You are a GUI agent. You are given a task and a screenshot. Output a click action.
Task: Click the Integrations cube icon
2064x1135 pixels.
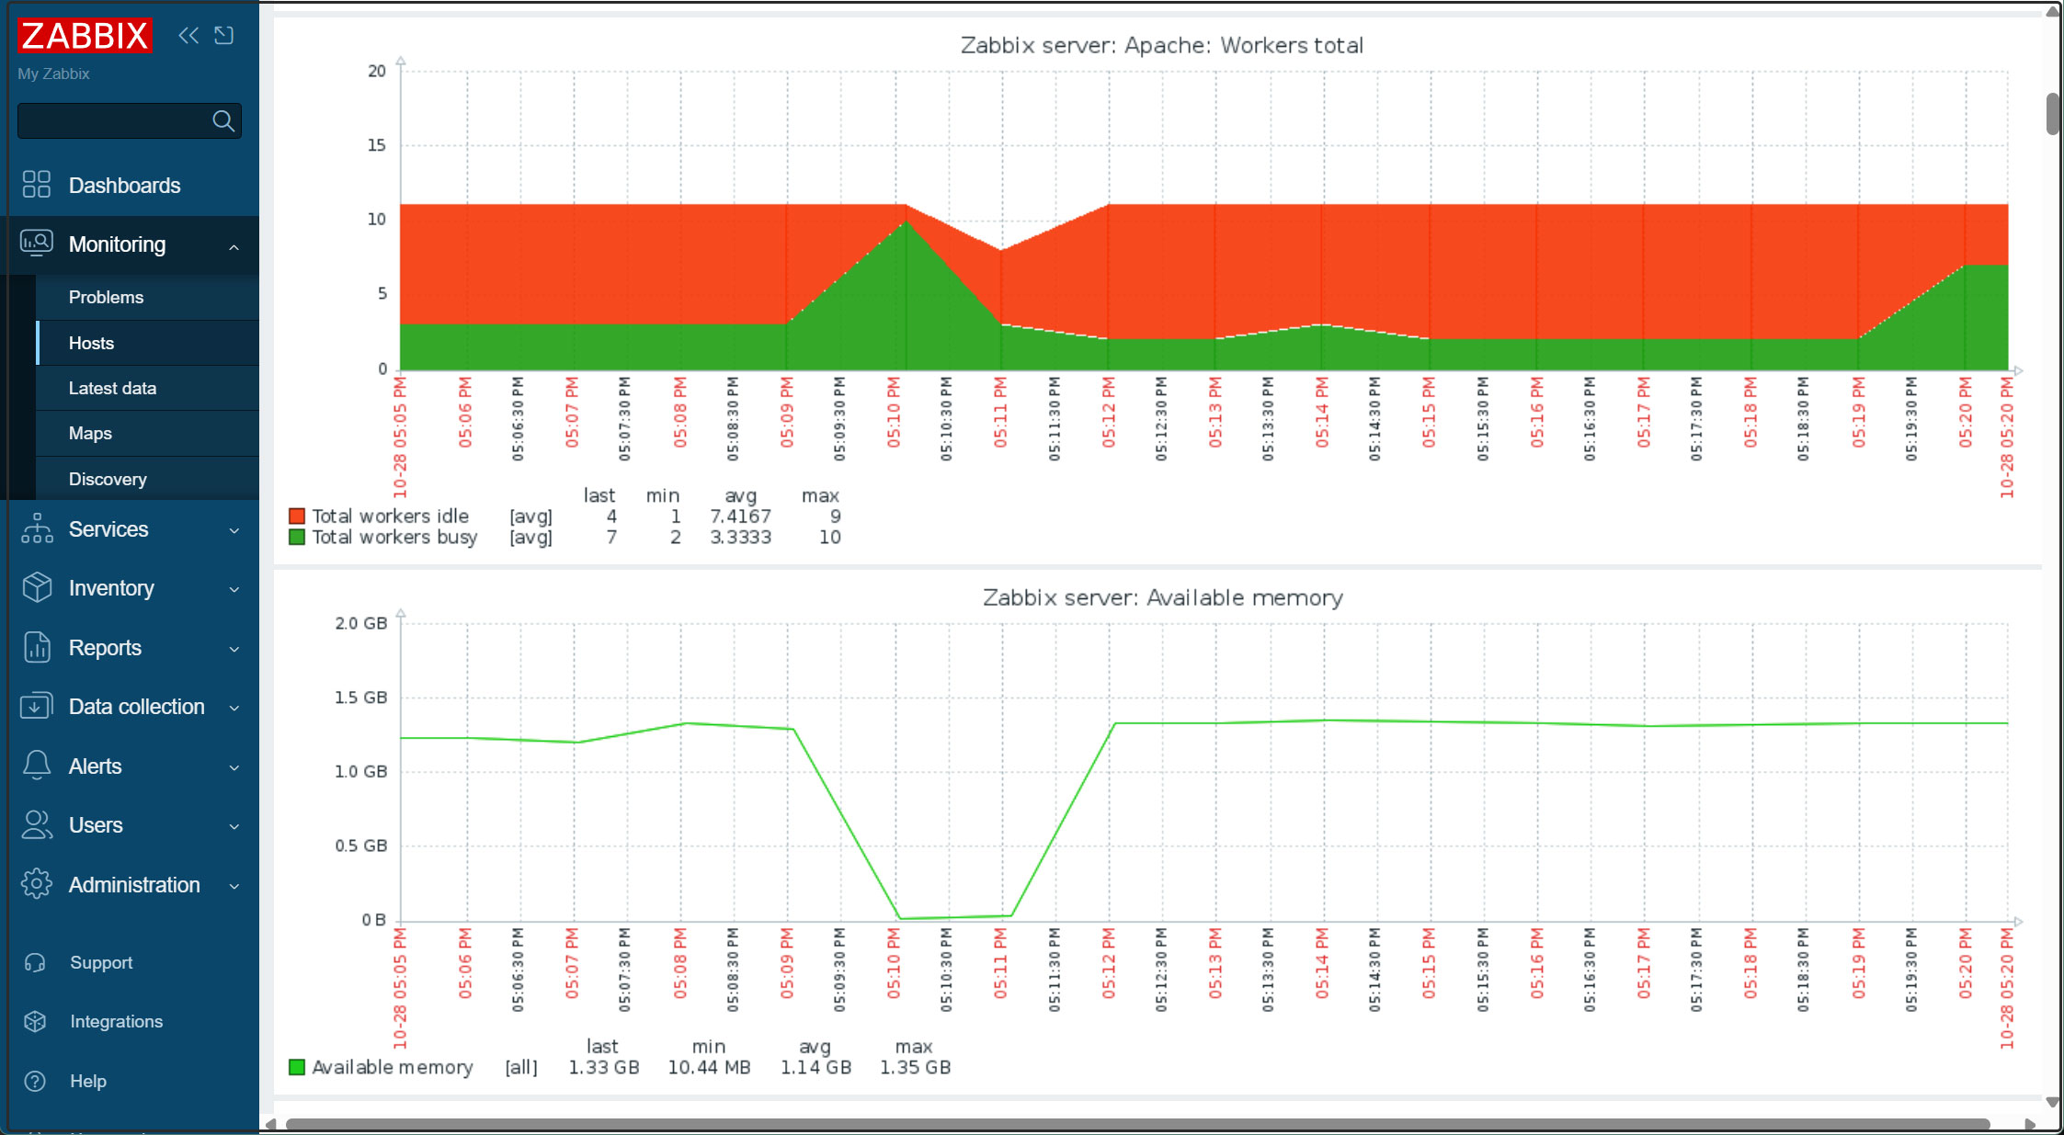(x=35, y=1021)
